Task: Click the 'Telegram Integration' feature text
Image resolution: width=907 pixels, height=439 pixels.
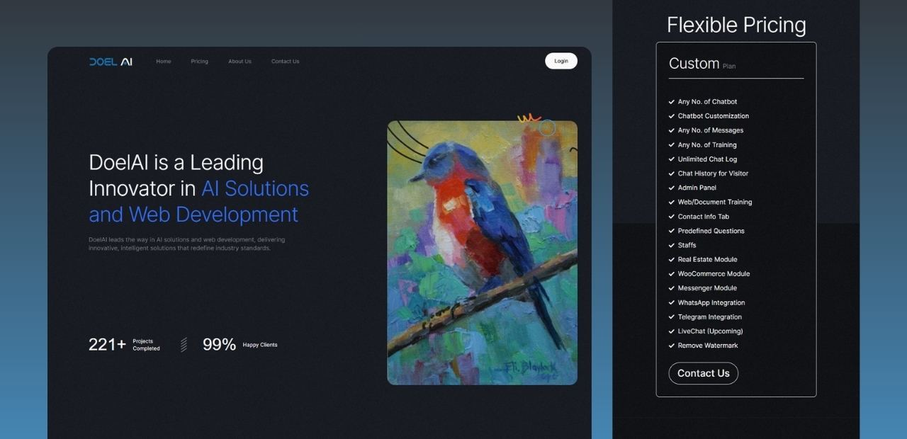Action: click(x=710, y=317)
